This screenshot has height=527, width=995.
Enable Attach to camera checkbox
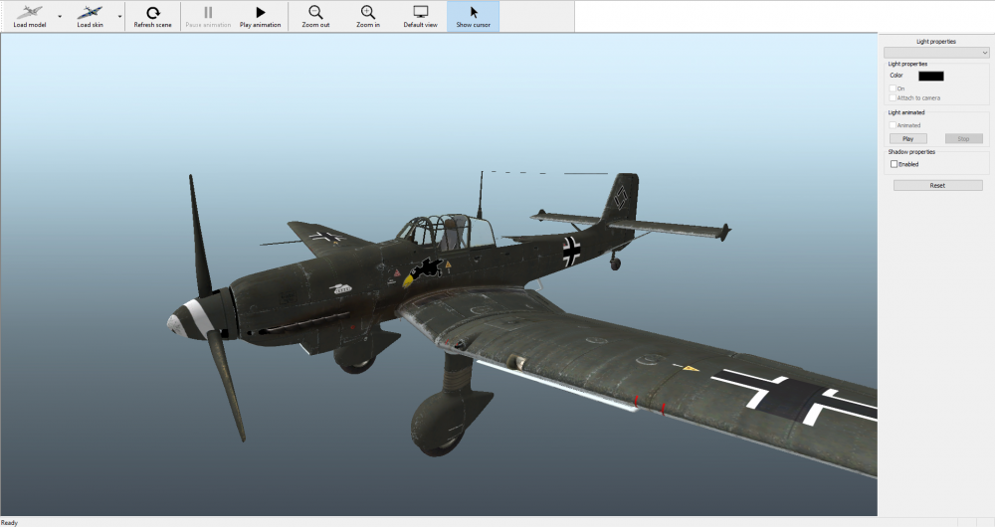893,97
